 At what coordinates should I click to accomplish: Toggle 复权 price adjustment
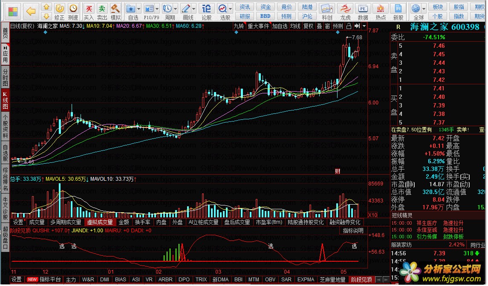pos(309,26)
